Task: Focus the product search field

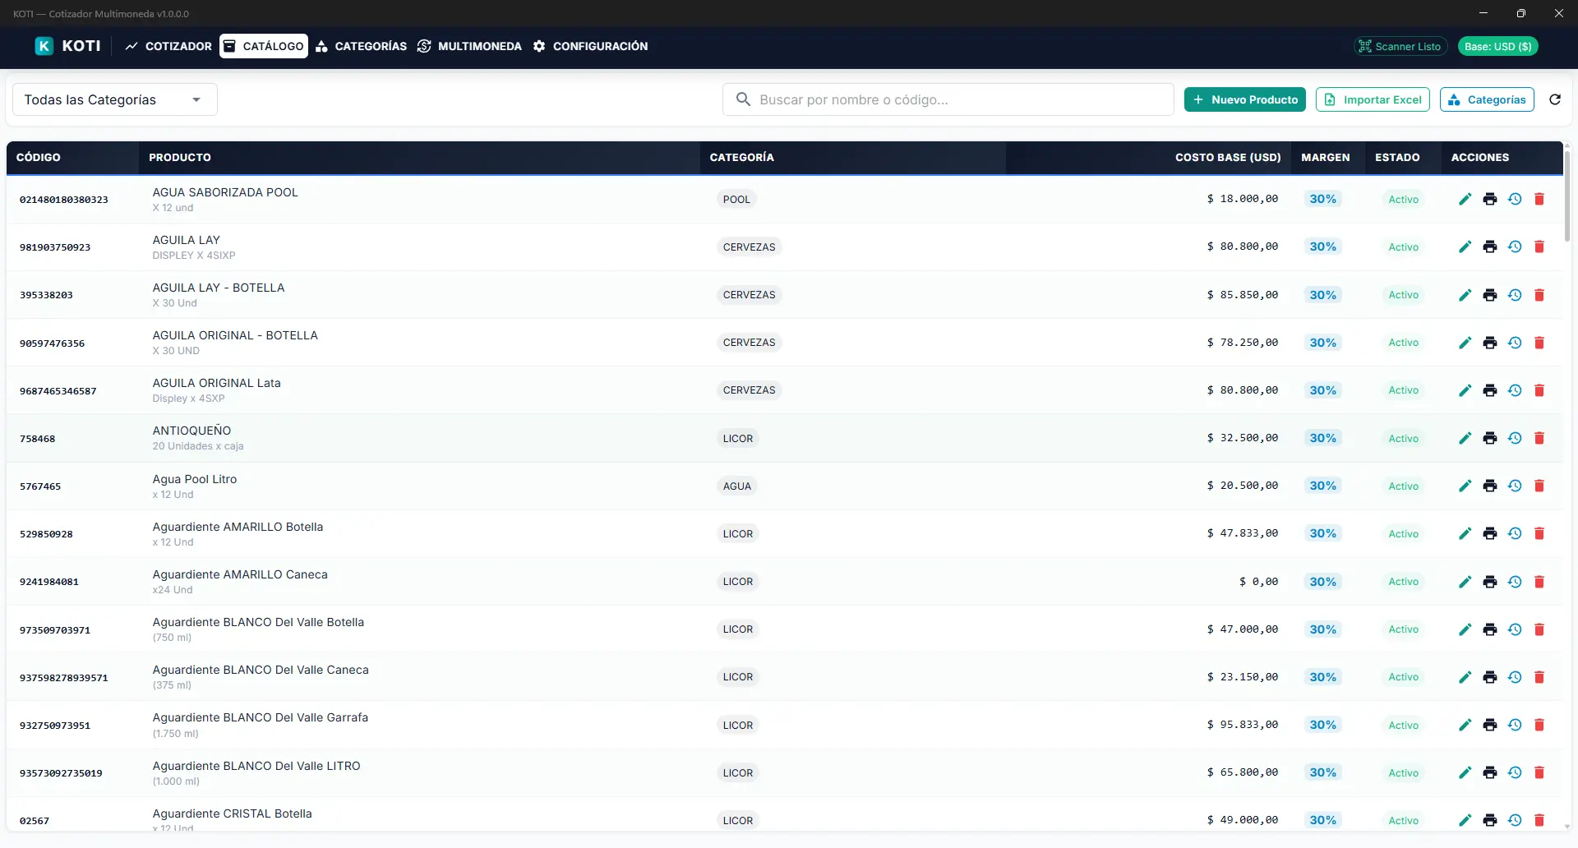Action: [948, 99]
